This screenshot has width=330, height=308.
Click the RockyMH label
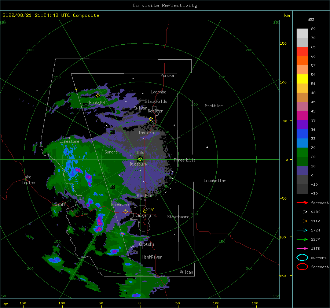97,103
